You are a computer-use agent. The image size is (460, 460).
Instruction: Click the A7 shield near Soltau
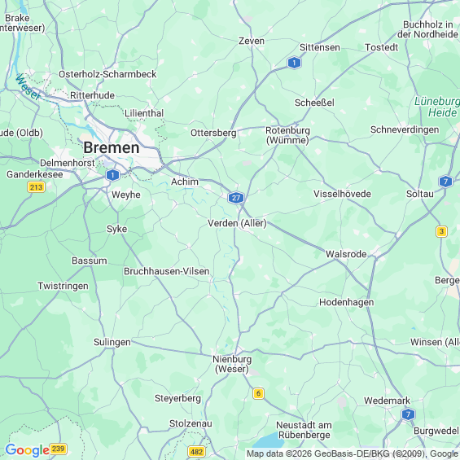click(445, 182)
